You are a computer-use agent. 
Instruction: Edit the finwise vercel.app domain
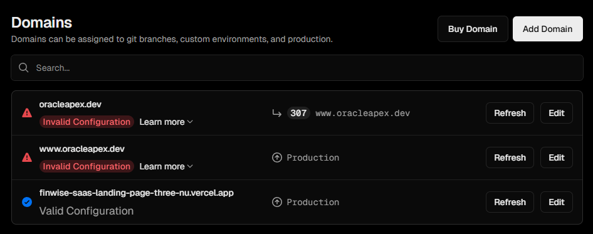(x=556, y=202)
